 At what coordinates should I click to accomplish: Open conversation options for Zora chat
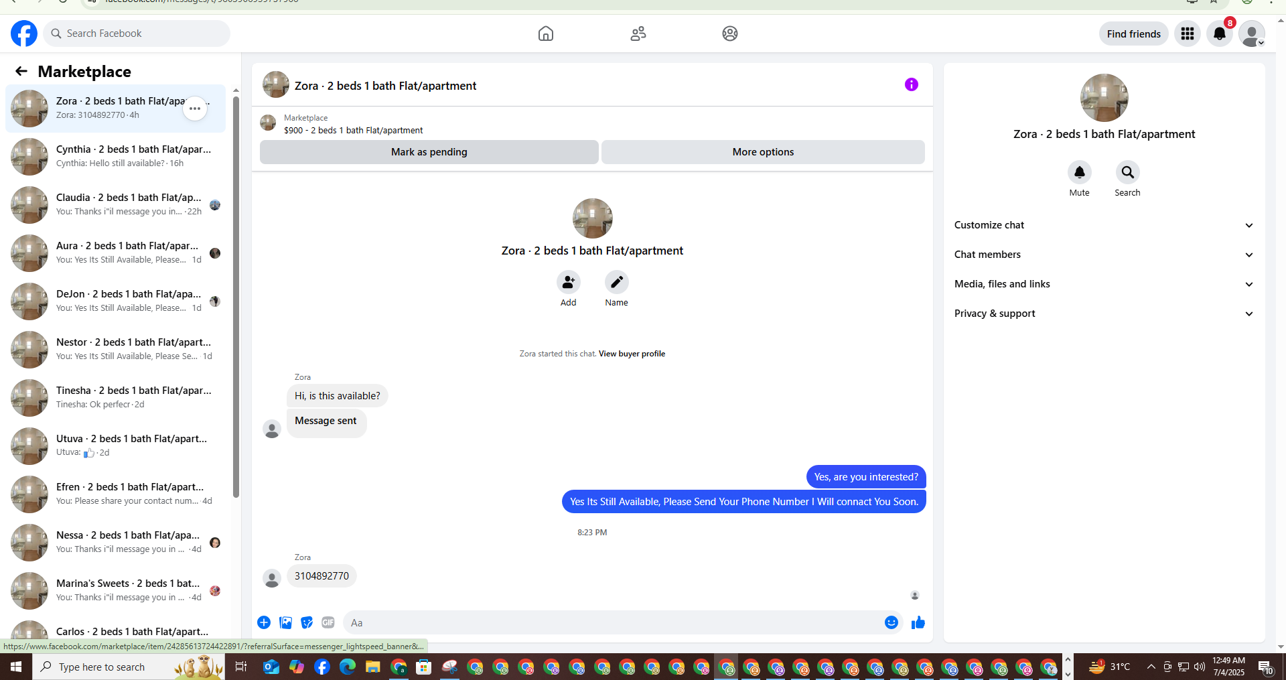(x=195, y=109)
